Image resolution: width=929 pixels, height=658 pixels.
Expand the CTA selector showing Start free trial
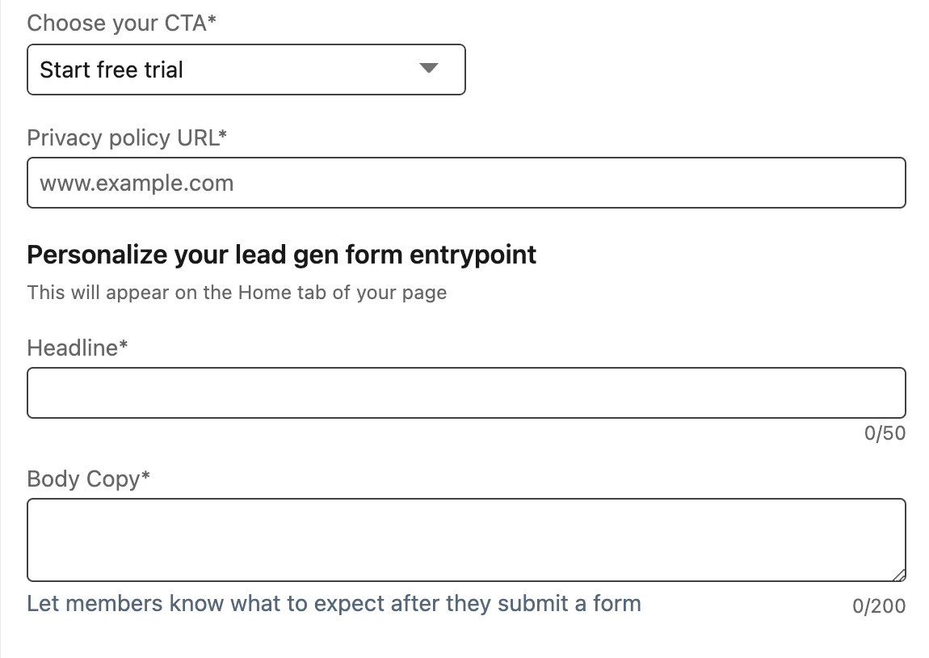tap(246, 70)
